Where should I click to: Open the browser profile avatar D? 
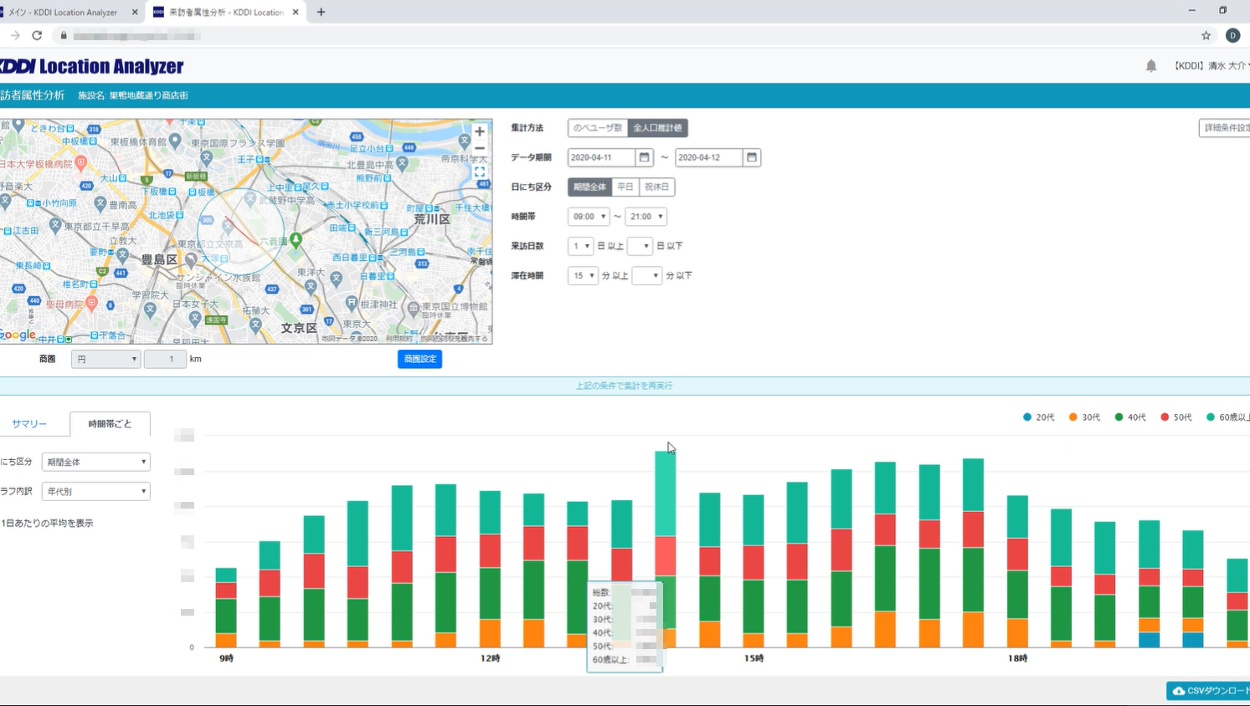pos(1232,35)
